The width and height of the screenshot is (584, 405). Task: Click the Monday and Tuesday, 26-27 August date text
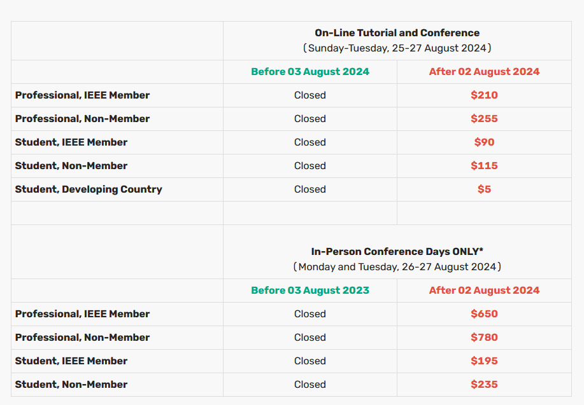pyautogui.click(x=397, y=266)
